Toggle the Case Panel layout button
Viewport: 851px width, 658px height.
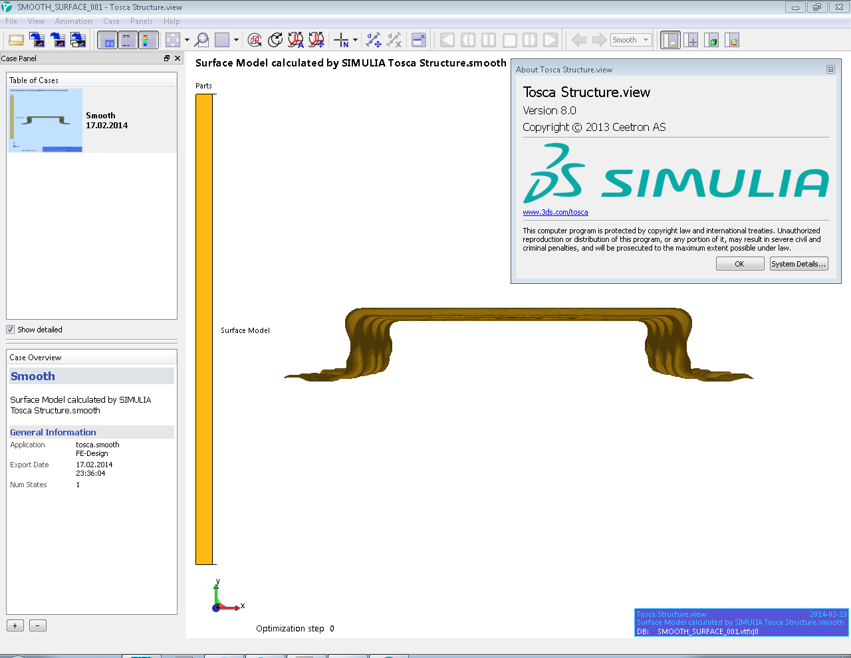tap(670, 40)
